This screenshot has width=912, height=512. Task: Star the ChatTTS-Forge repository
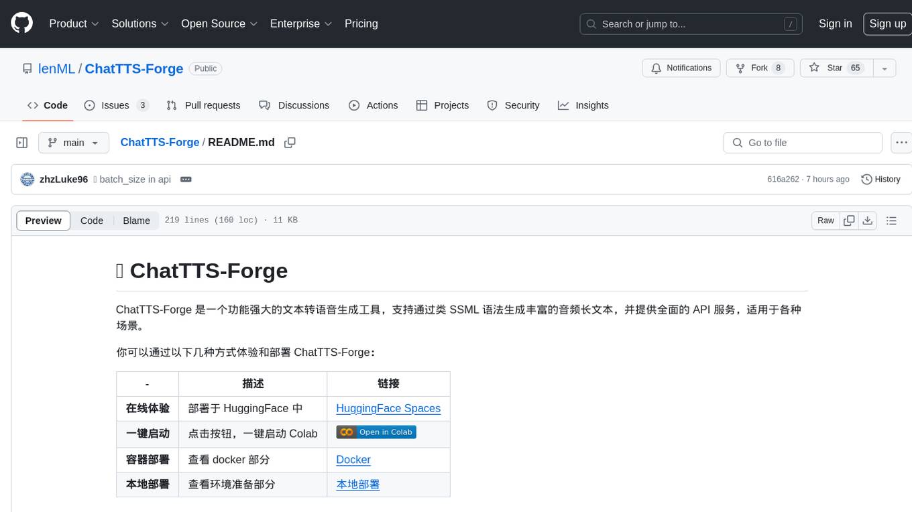click(836, 68)
